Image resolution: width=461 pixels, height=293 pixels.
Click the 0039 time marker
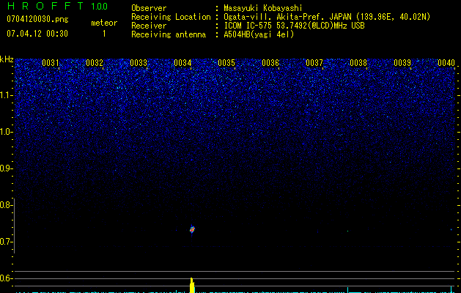(x=402, y=63)
